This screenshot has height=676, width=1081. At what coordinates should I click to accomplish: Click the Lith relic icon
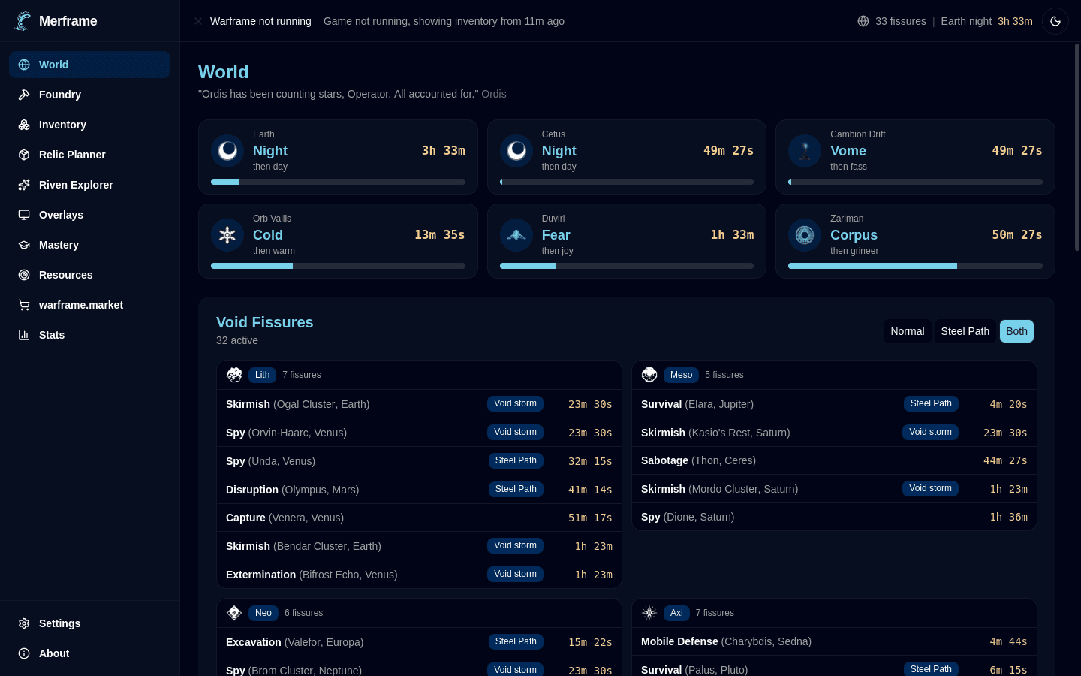tap(234, 375)
